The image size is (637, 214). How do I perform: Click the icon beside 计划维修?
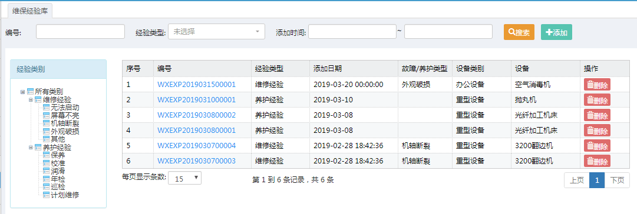[46, 195]
